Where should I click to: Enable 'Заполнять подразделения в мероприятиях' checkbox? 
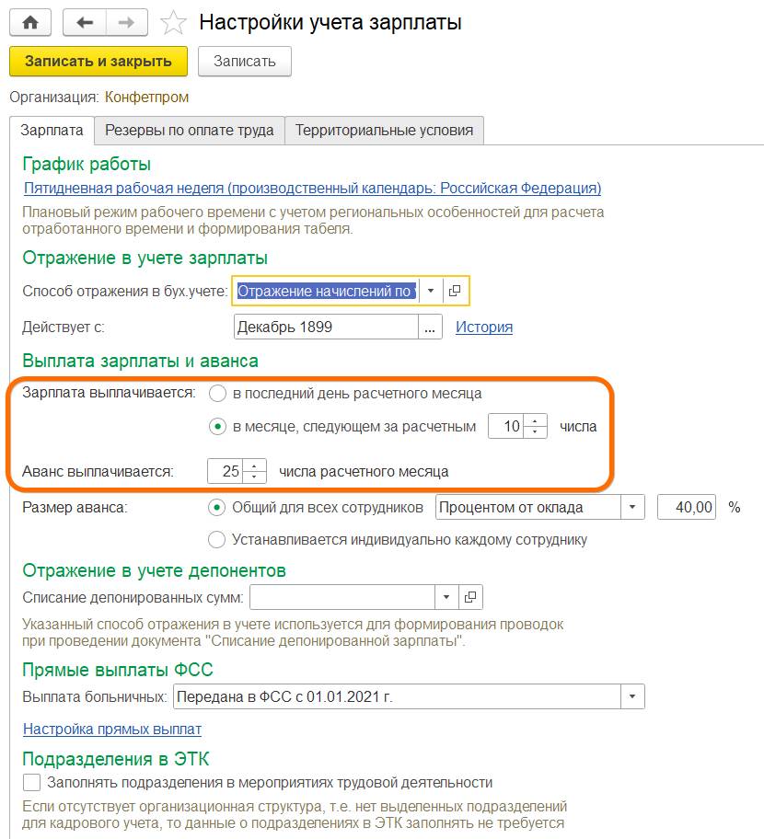[x=32, y=783]
